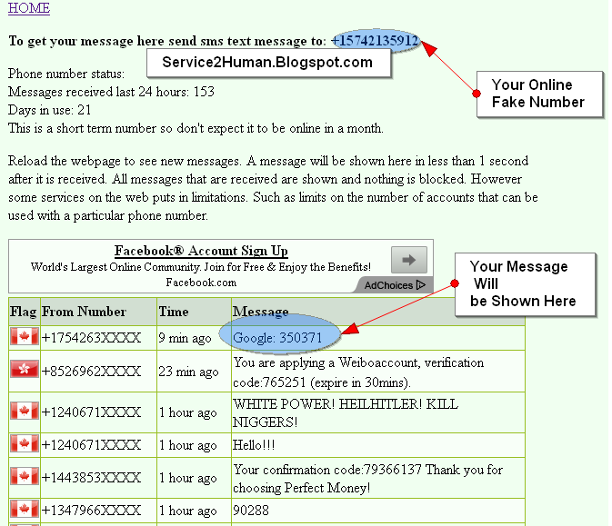Click the arrow button in the ad
612x526 pixels.
[409, 260]
